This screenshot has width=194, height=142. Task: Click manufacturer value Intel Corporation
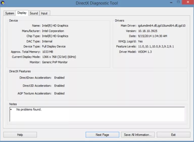(x=53, y=31)
